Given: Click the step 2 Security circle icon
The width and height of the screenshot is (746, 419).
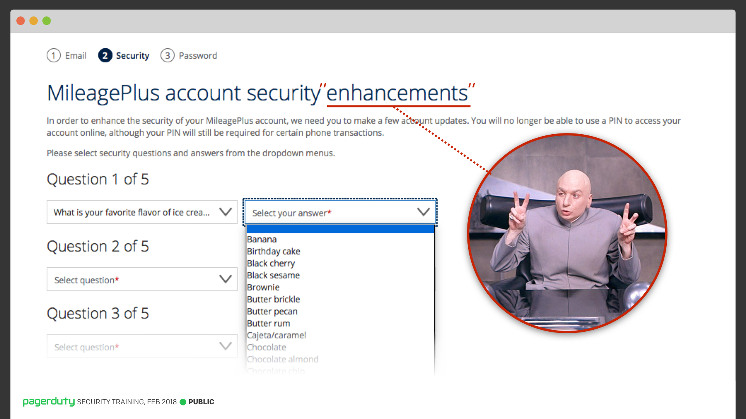Looking at the screenshot, I should 105,55.
